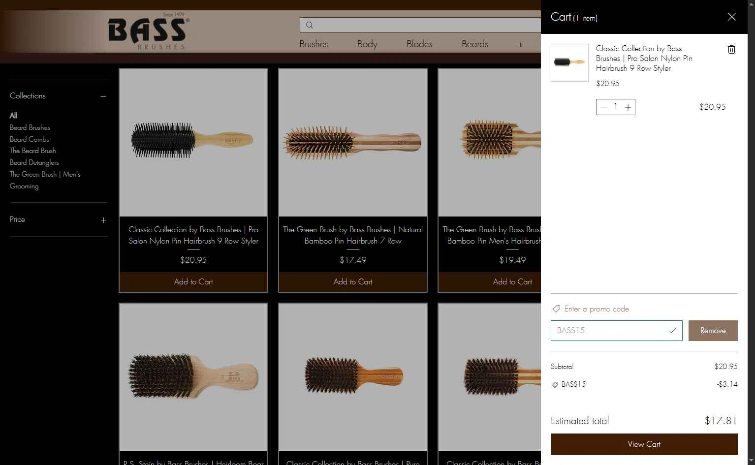
Task: Go to the Bass Brushes logo home
Action: point(148,31)
